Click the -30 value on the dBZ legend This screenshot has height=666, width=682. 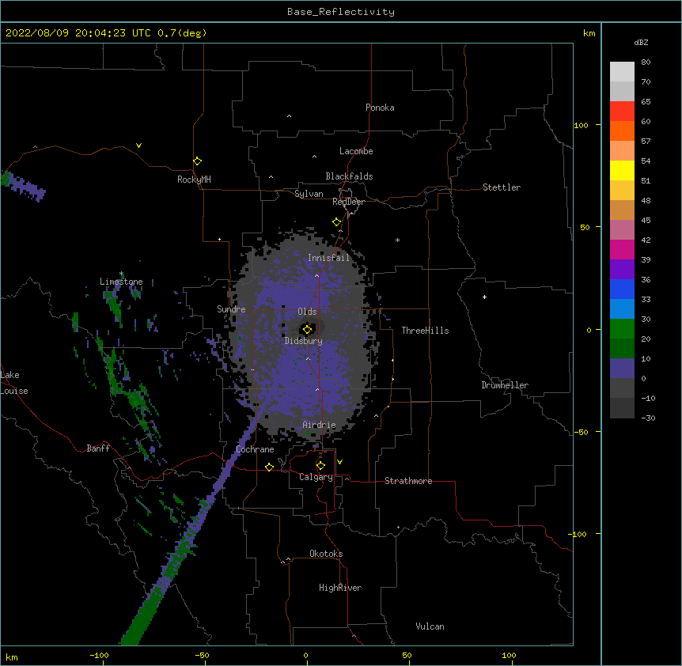pos(648,418)
